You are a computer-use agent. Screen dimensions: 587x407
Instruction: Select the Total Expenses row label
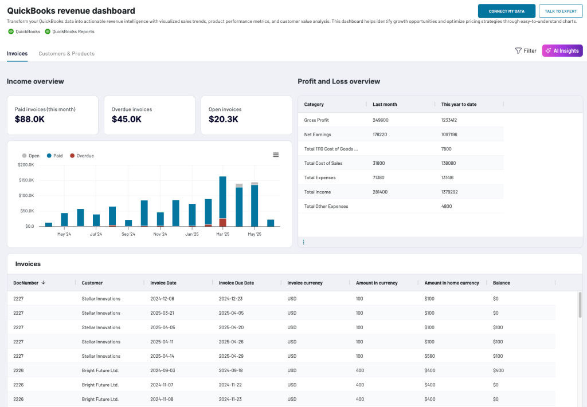click(320, 177)
